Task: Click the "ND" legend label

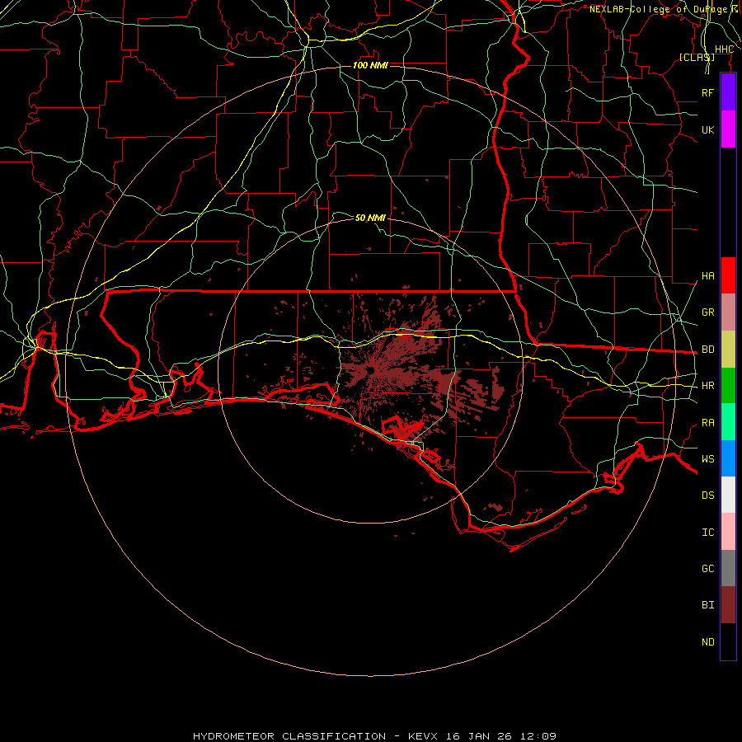Action: point(707,642)
